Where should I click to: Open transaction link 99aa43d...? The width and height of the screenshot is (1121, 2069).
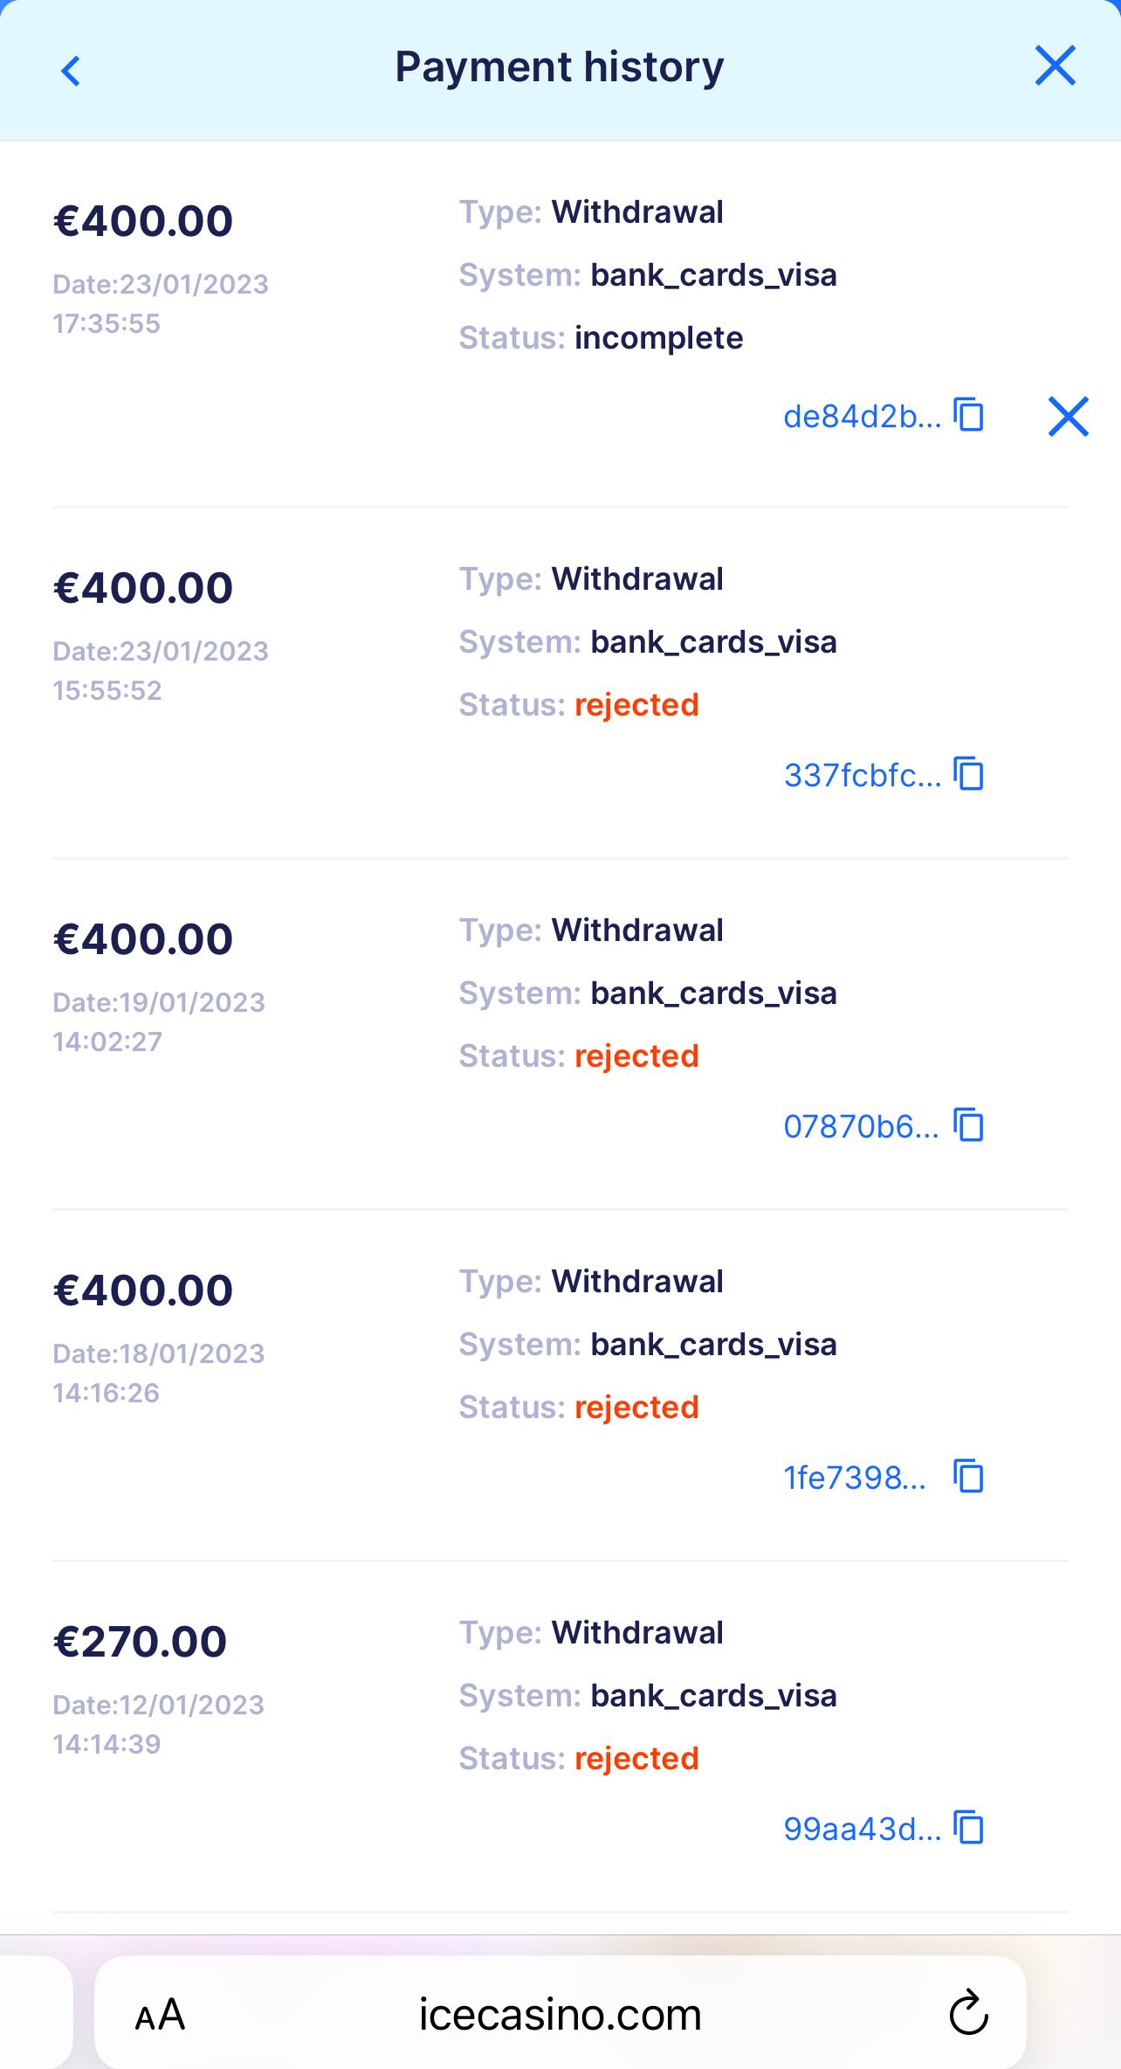(x=862, y=1830)
